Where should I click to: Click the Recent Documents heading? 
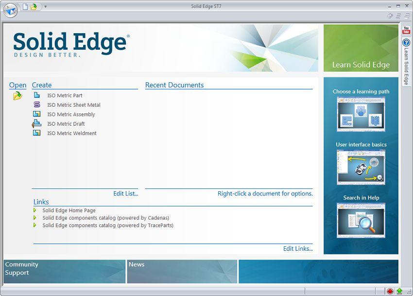[x=174, y=85]
